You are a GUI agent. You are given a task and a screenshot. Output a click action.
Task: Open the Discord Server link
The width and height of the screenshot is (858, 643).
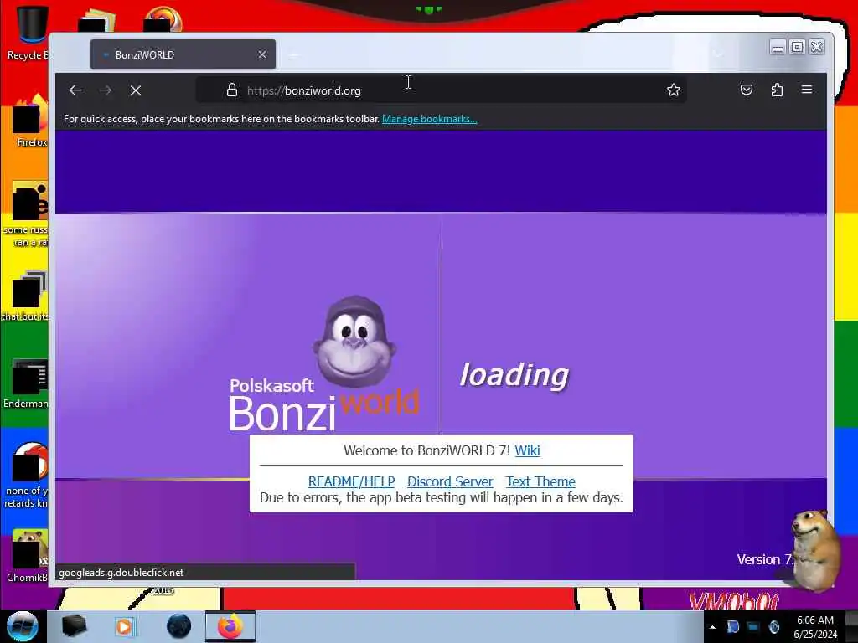(450, 481)
